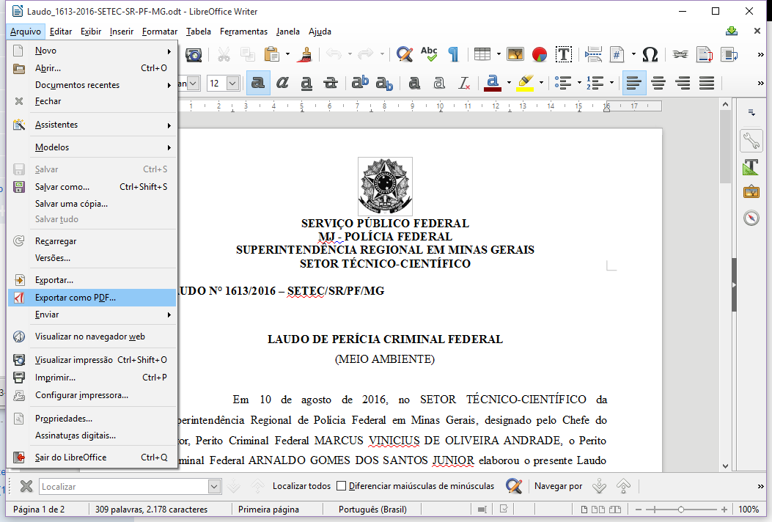Expand the Enviar submenu
This screenshot has width=772, height=522.
pos(92,315)
